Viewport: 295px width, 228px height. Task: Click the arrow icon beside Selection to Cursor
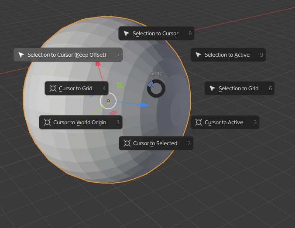tap(126, 34)
